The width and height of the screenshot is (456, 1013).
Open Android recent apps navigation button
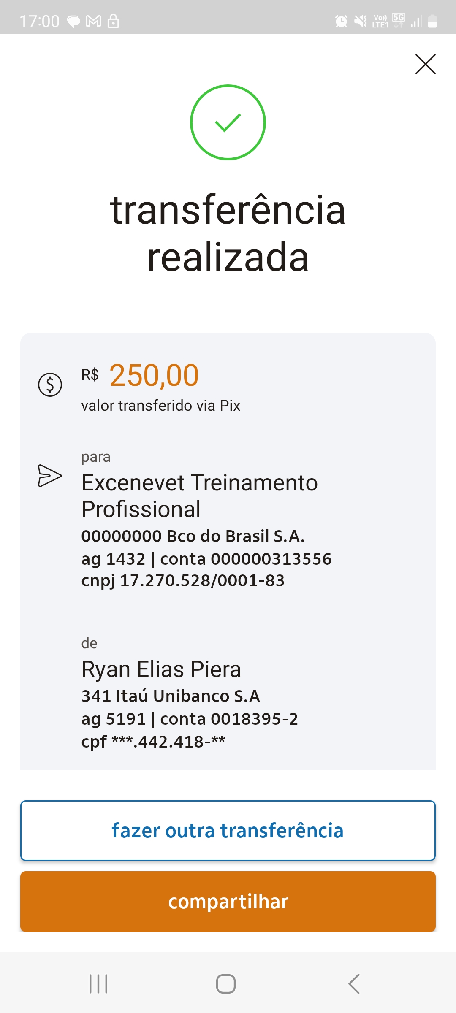(98, 984)
